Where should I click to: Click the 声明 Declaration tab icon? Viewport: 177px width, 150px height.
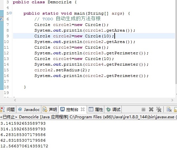[45, 109]
